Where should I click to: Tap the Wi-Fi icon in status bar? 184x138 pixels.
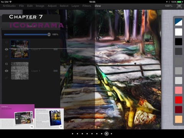10,2
